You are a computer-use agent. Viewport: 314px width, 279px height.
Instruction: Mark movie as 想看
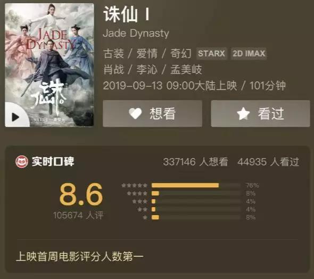tap(152, 113)
